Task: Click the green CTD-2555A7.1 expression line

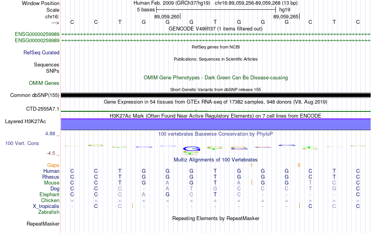Action: pos(216,111)
